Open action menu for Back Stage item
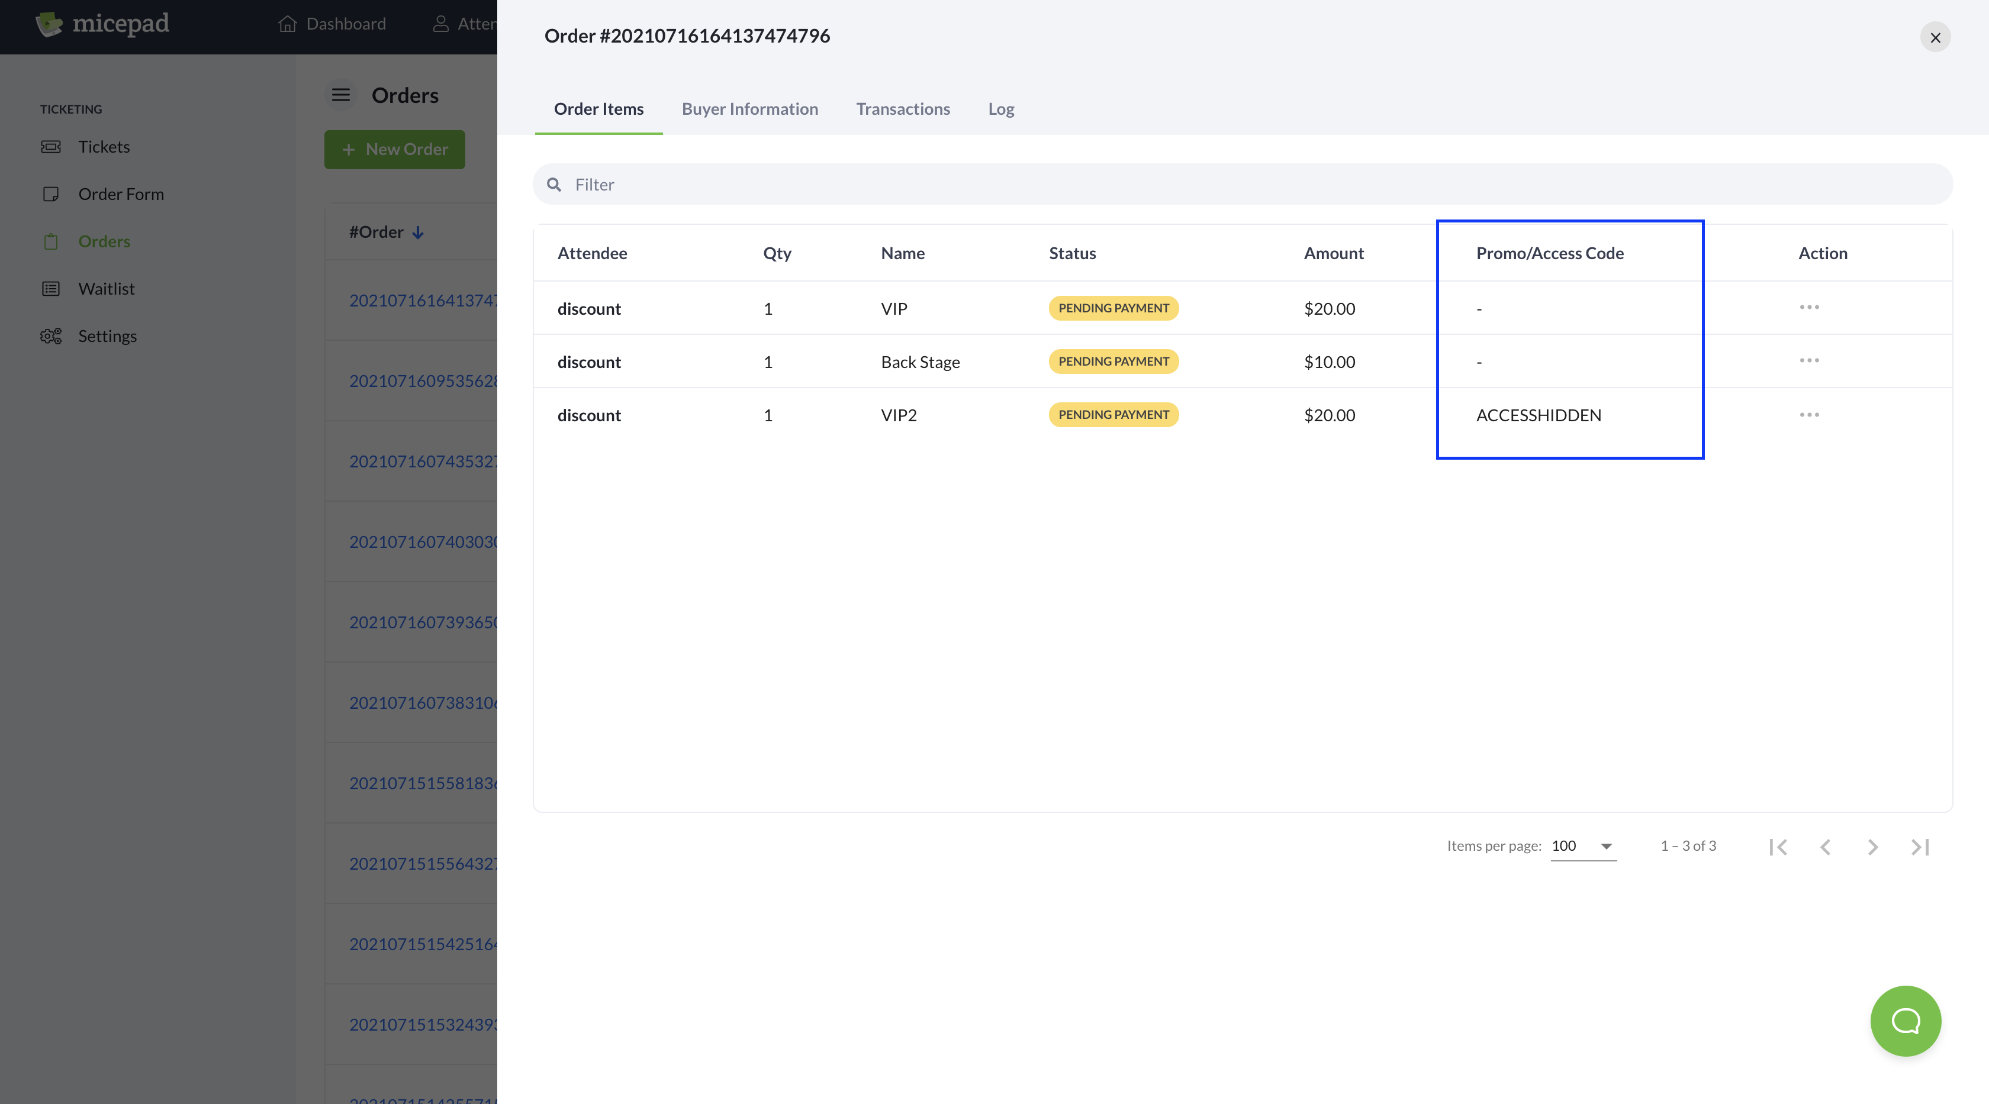Viewport: 1989px width, 1104px height. point(1809,360)
